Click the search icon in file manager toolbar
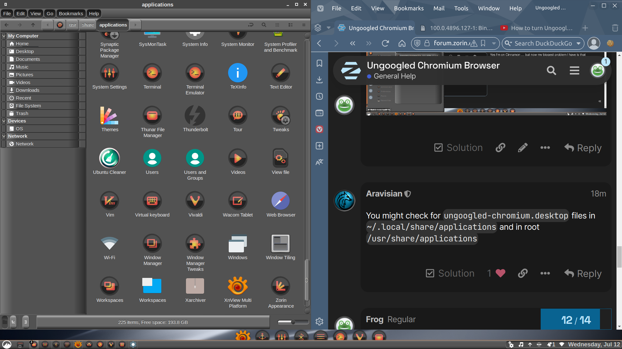Screen dimensions: 622x349 (x=264, y=25)
